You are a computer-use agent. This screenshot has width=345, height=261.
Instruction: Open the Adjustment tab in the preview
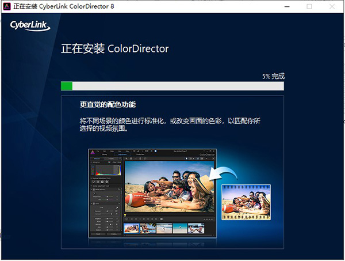[x=122, y=155]
